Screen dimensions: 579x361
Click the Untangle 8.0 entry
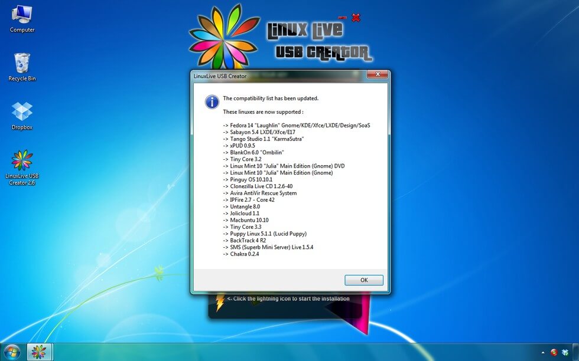coord(242,206)
